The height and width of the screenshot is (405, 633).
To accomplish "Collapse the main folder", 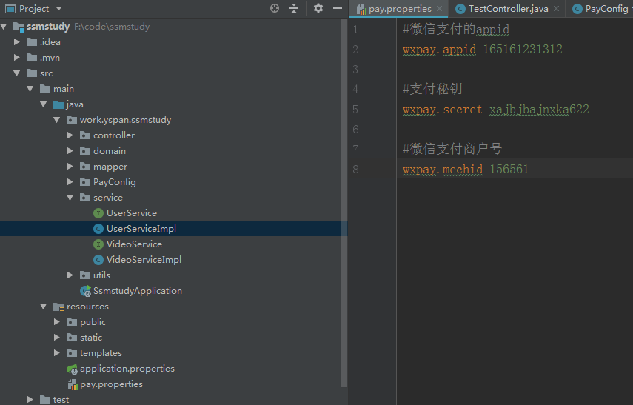I will tap(30, 89).
